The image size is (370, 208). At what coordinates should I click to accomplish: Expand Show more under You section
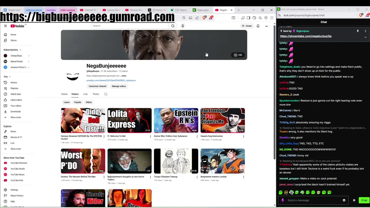coord(16,117)
